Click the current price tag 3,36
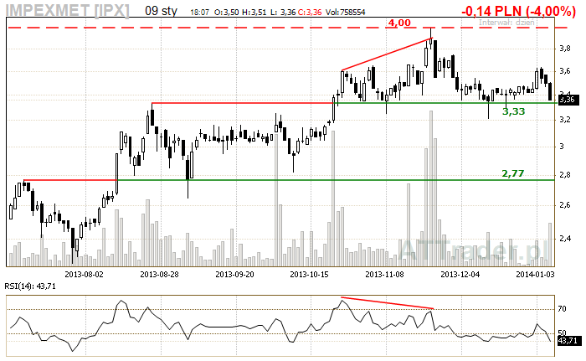Viewport: 586px width, 361px height. pyautogui.click(x=568, y=100)
